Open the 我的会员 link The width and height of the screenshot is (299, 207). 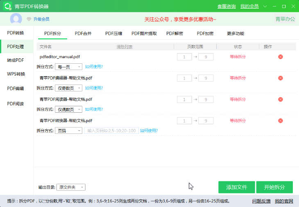(249, 7)
